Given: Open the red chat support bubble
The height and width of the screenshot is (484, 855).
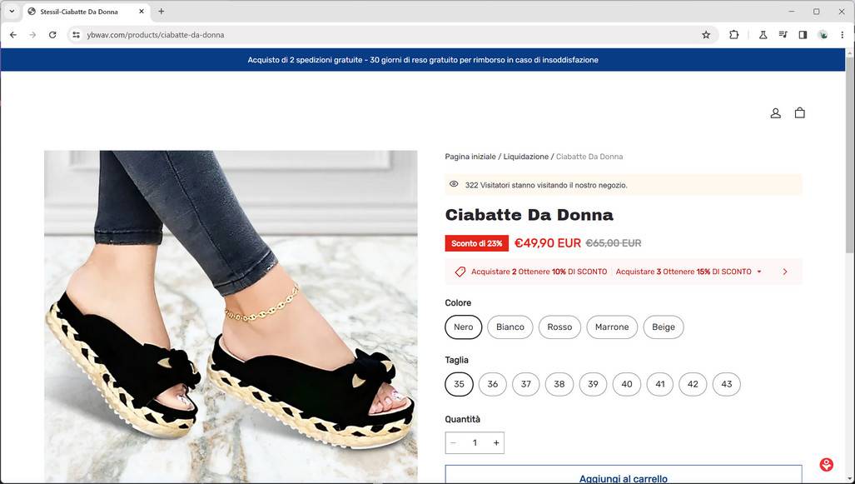Looking at the screenshot, I should 826,464.
